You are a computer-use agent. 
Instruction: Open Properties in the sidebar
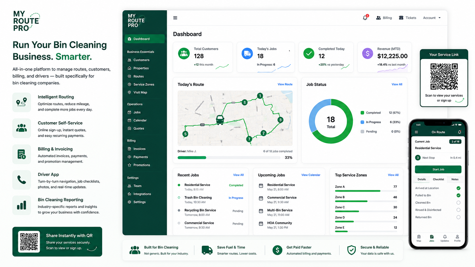coord(141,68)
